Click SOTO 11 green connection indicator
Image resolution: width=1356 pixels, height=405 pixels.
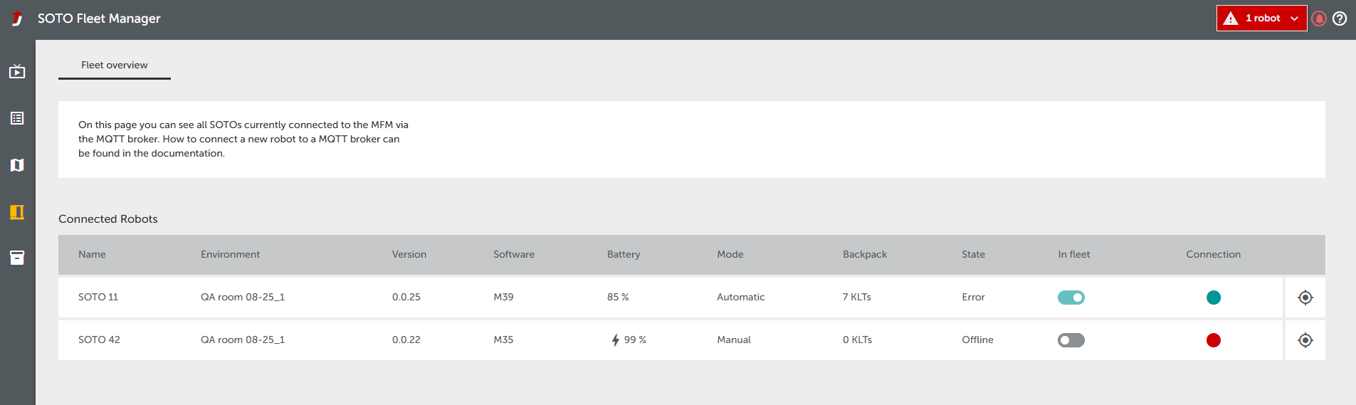[x=1214, y=298]
